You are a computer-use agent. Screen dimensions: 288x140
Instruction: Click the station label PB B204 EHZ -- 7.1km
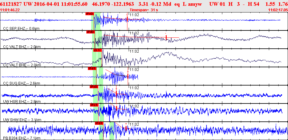[x=22, y=138]
